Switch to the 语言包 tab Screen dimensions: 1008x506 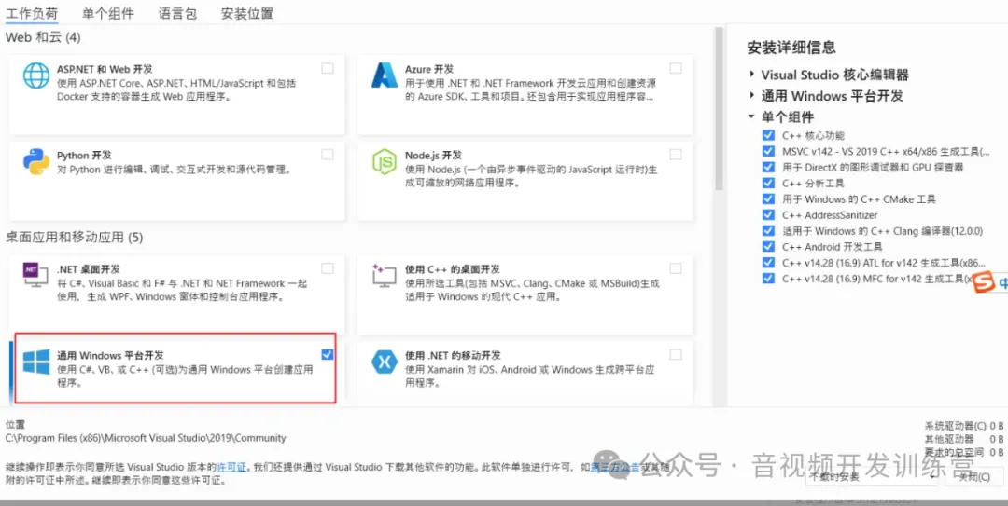tap(177, 13)
